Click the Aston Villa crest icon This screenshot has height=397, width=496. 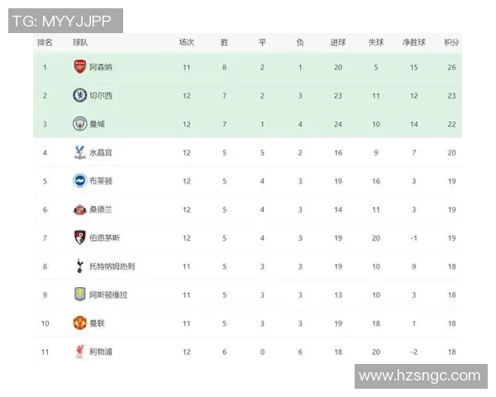(x=79, y=294)
